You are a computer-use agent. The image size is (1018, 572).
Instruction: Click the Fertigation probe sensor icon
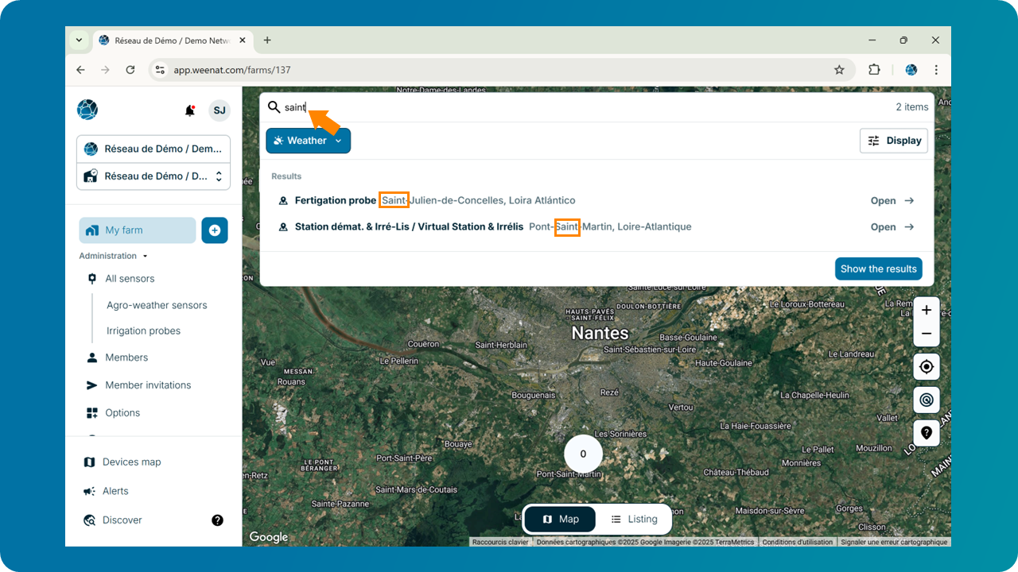pos(282,201)
